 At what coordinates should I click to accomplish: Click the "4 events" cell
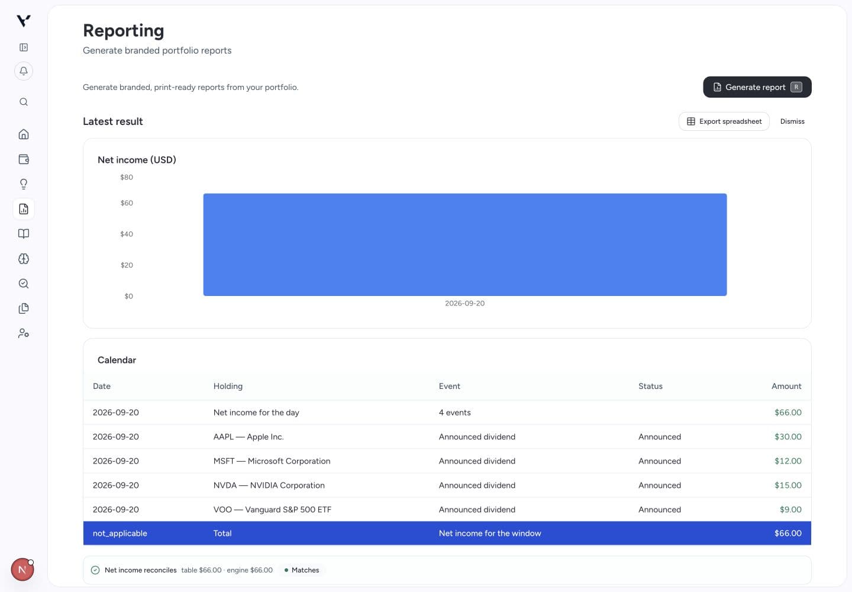click(455, 413)
